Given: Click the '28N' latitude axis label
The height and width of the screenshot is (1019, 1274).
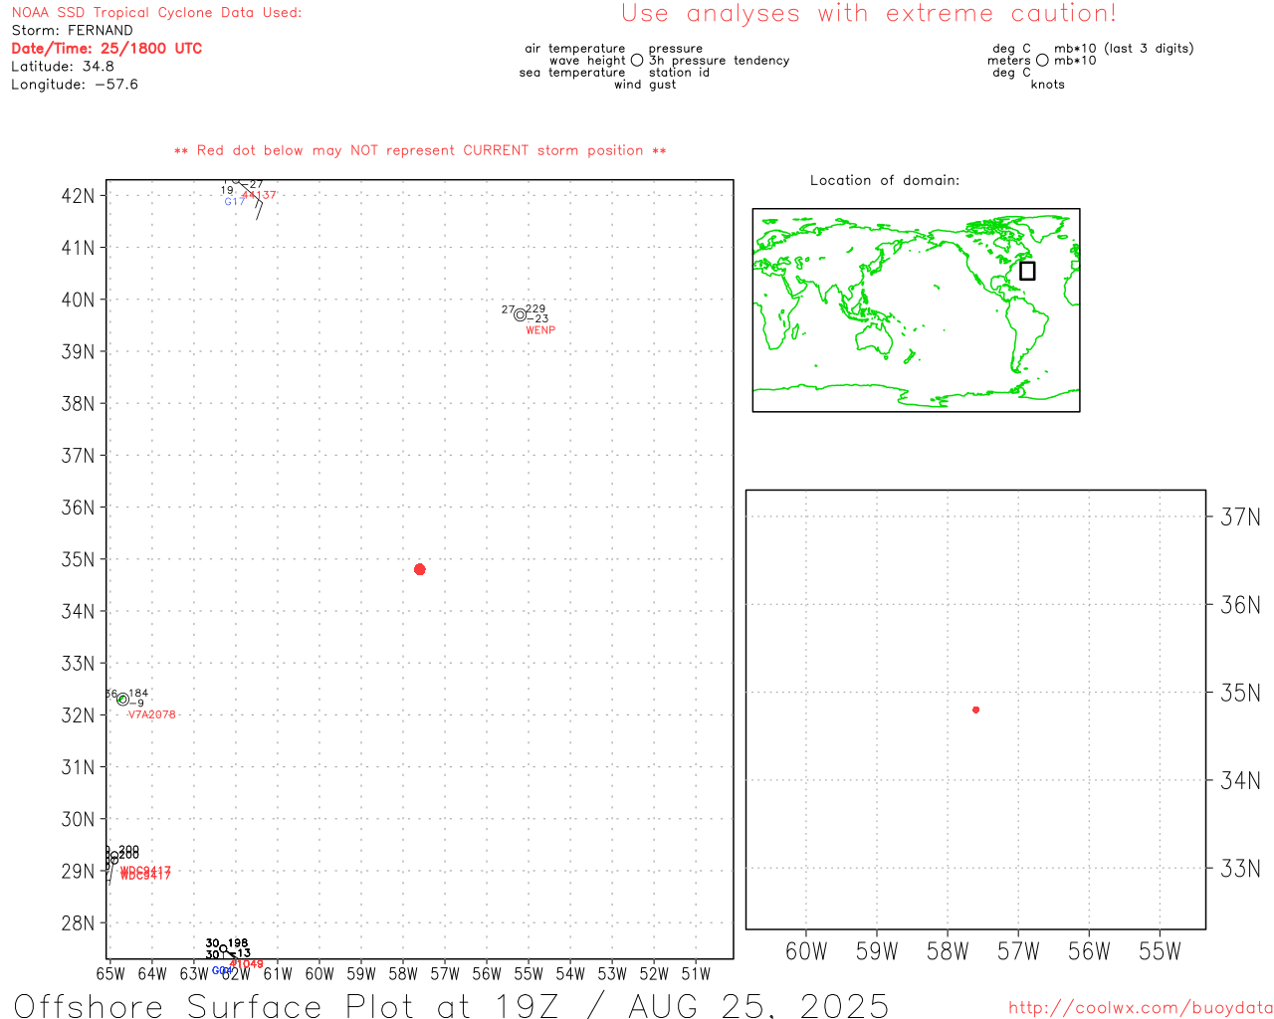Looking at the screenshot, I should coord(78,923).
